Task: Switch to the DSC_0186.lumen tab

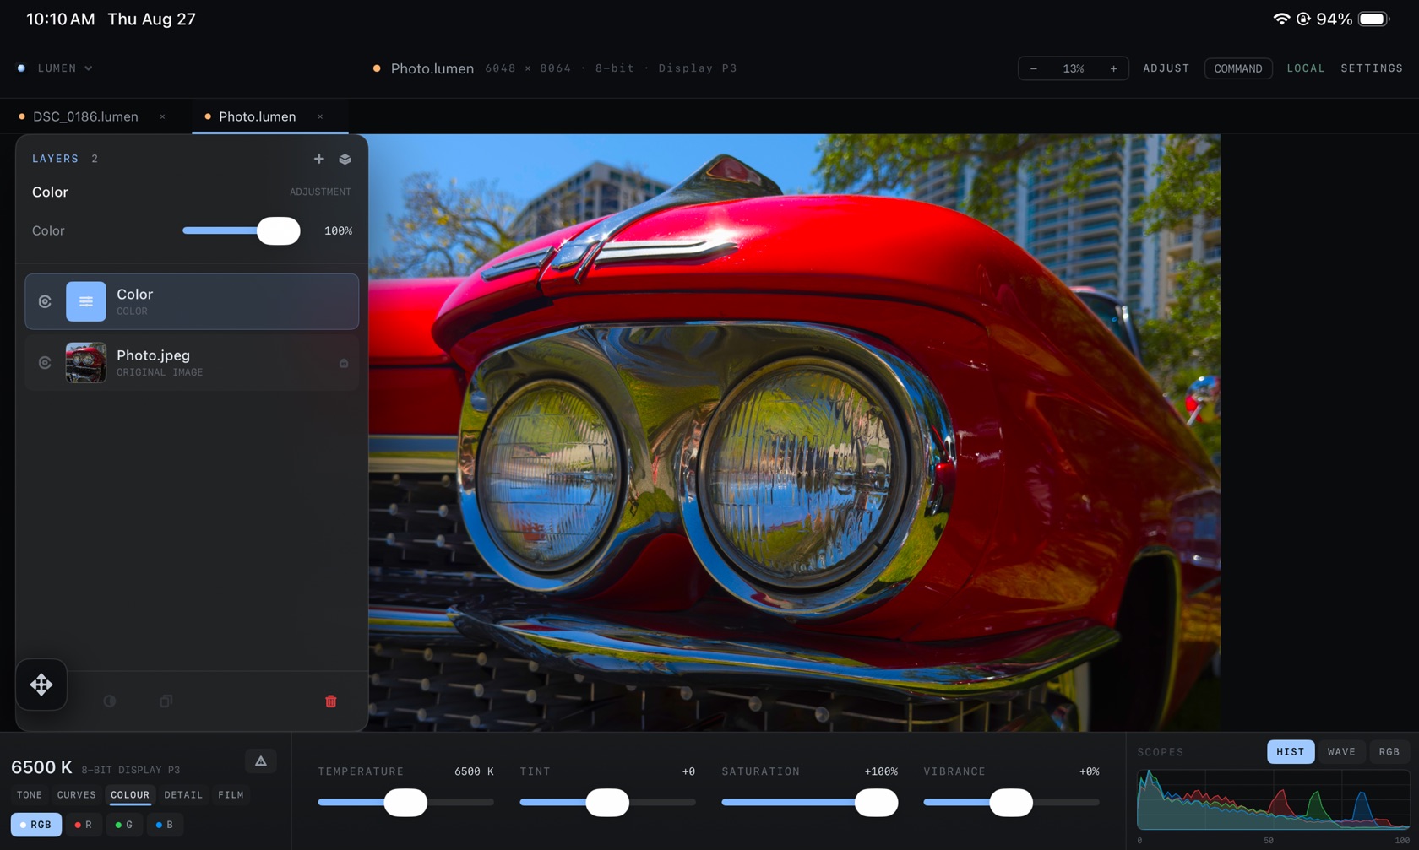Action: [x=85, y=116]
